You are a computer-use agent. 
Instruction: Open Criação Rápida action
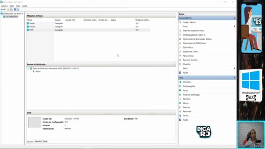pos(190,22)
